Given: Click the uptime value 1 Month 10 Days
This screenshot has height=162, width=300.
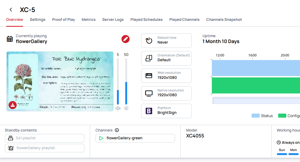Looking at the screenshot, I should [x=221, y=41].
